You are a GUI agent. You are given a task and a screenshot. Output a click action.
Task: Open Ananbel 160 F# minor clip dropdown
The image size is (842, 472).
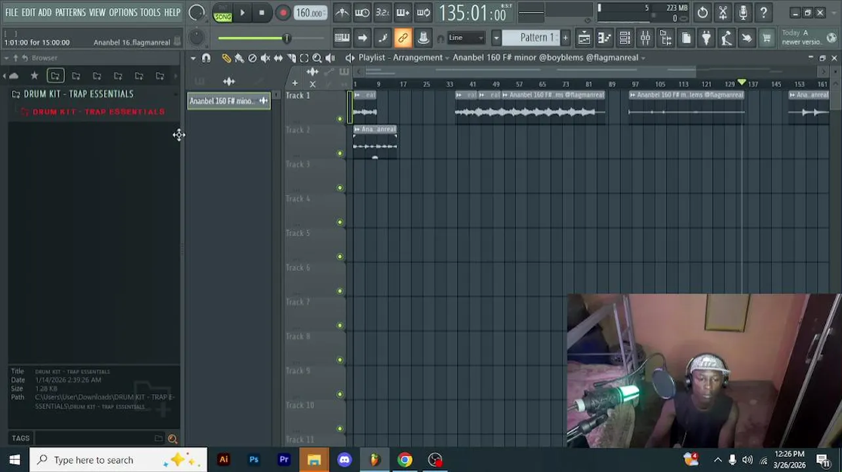pyautogui.click(x=549, y=58)
